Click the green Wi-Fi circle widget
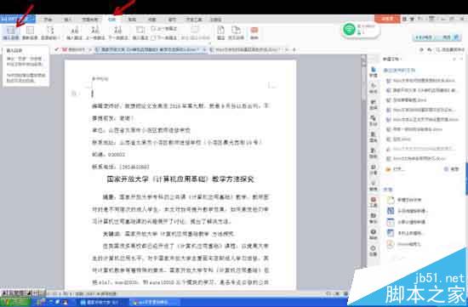Screen dimensions: 468x307 [349, 29]
